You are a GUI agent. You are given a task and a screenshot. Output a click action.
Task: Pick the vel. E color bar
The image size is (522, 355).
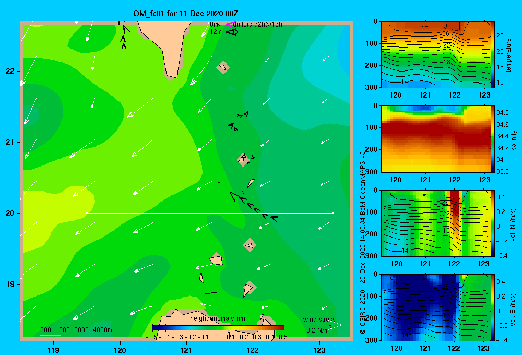pos(492,307)
